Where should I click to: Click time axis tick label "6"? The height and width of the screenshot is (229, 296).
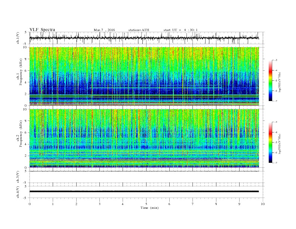tap(169, 204)
